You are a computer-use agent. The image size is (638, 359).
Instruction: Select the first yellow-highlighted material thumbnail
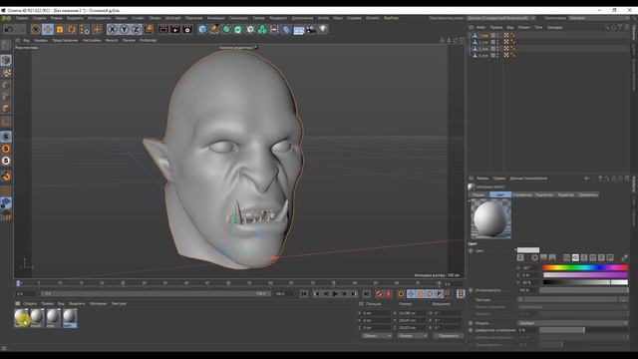(x=21, y=317)
